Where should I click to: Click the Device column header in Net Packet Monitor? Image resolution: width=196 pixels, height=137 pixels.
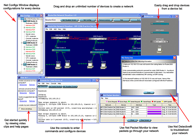pyautogui.click(x=124, y=105)
